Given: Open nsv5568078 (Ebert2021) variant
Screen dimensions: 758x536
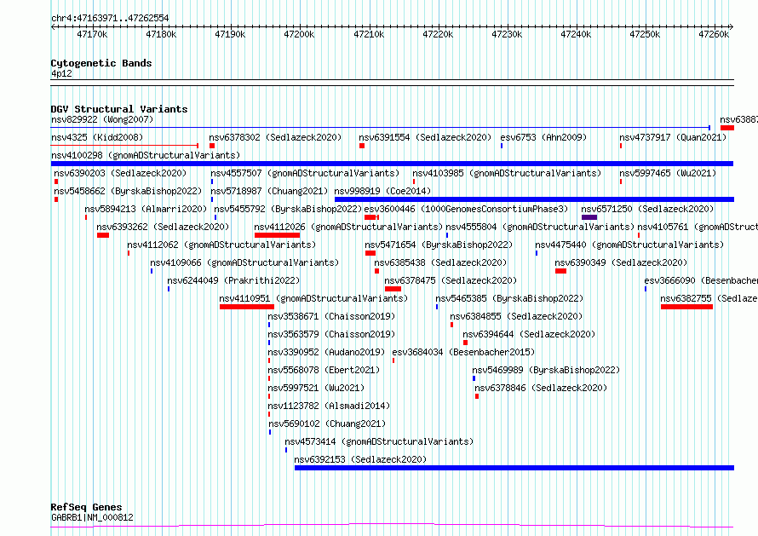Looking at the screenshot, I should point(324,370).
